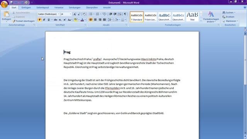Increase font size with grow font icon
The width and height of the screenshot is (247, 139).
[74, 14]
